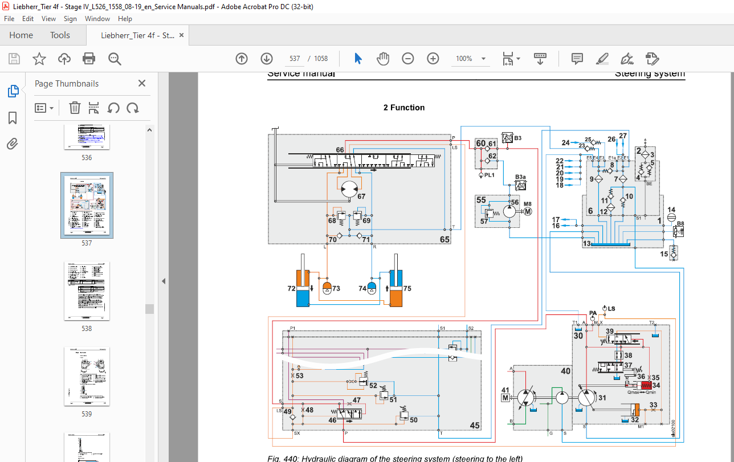Open the View menu
This screenshot has height=462, width=734.
48,19
